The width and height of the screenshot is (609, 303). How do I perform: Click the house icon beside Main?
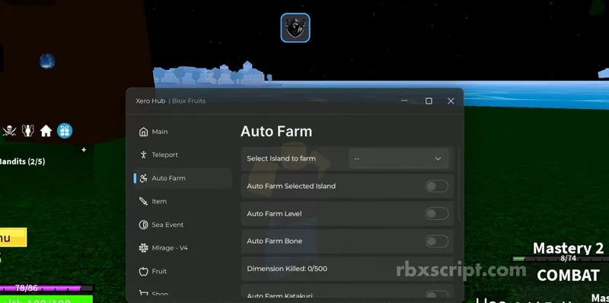(143, 132)
